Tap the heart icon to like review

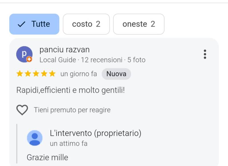coord(22,110)
